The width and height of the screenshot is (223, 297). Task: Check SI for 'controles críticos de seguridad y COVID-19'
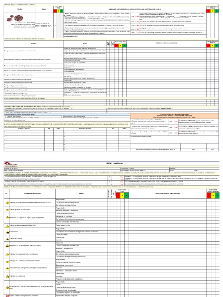click(169, 122)
